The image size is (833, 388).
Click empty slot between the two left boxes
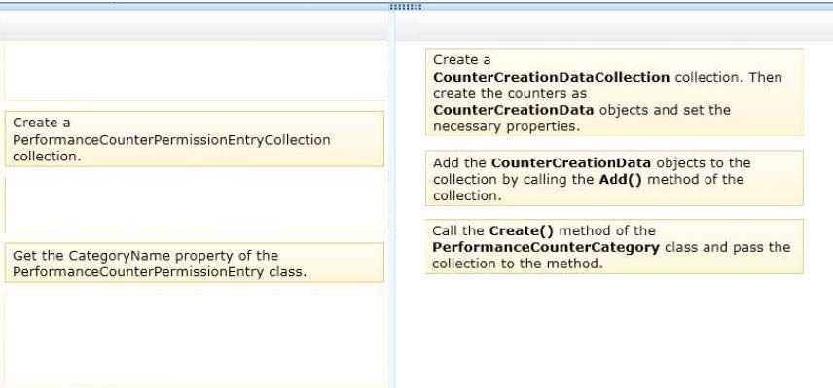195,205
